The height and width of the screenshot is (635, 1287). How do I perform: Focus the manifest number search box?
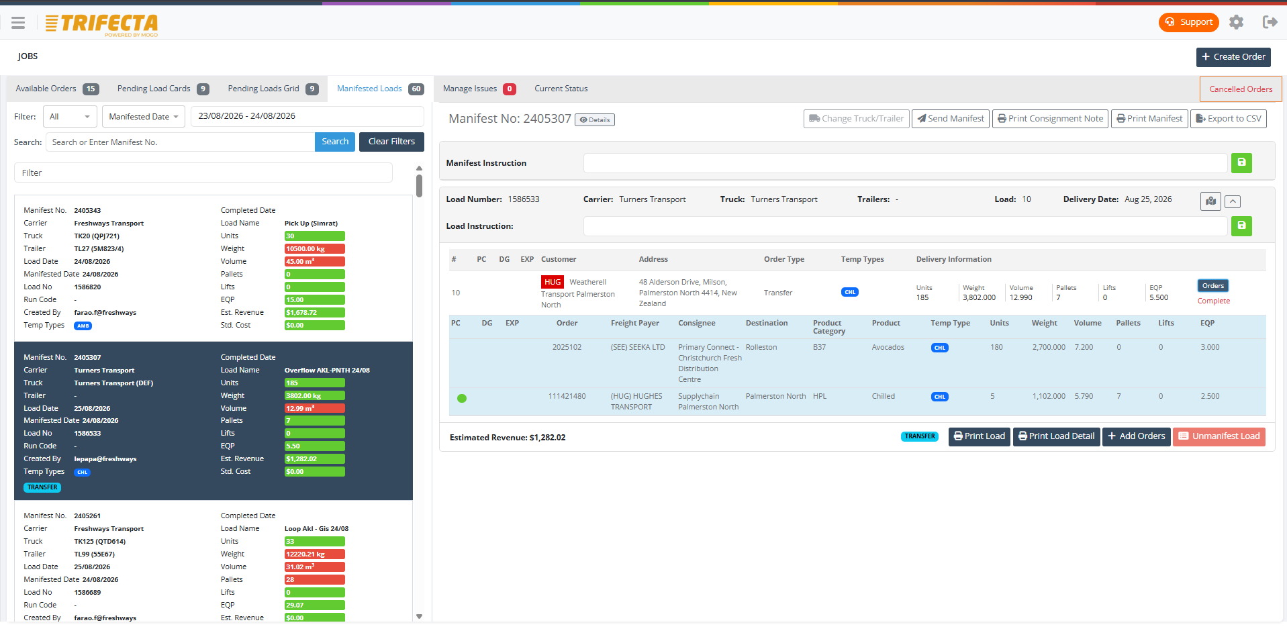(180, 142)
